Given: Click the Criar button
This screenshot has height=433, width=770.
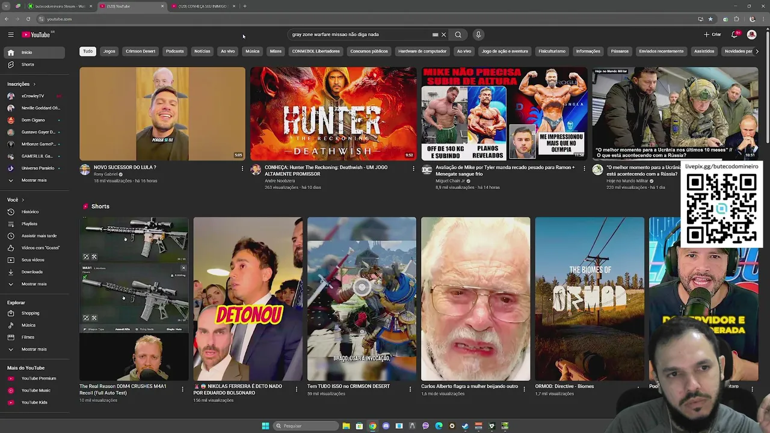Looking at the screenshot, I should click(x=712, y=35).
